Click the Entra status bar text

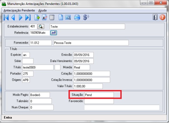[8, 118]
